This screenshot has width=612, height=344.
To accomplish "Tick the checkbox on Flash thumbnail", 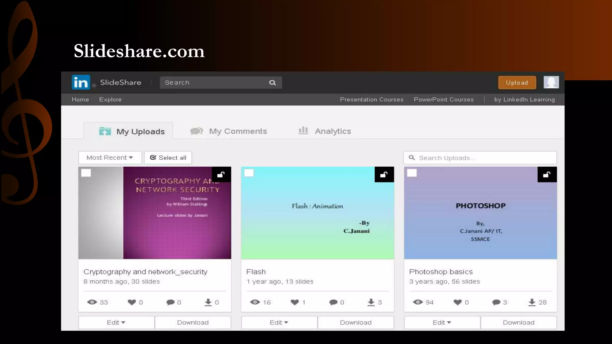I will click(249, 173).
